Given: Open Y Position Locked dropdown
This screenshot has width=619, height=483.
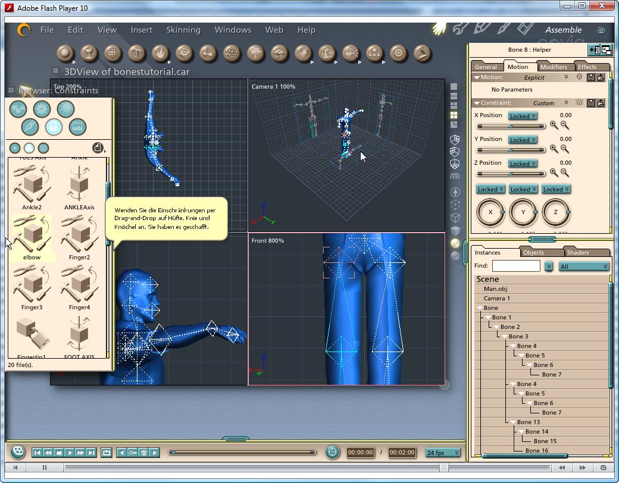Looking at the screenshot, I should pos(523,140).
